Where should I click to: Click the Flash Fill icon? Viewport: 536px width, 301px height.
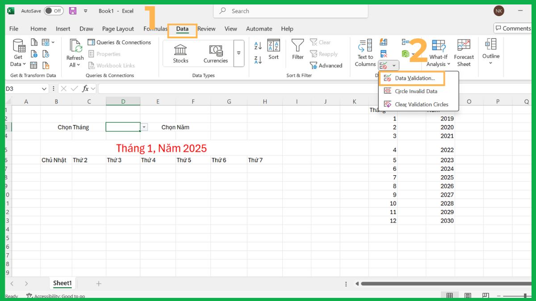383,42
